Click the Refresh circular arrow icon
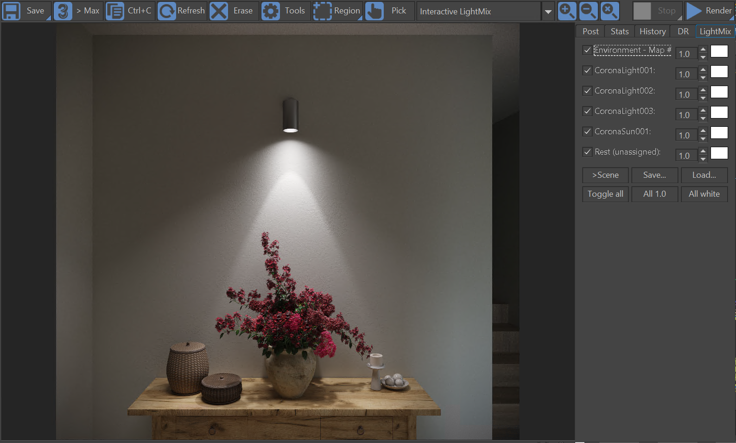 pyautogui.click(x=167, y=11)
